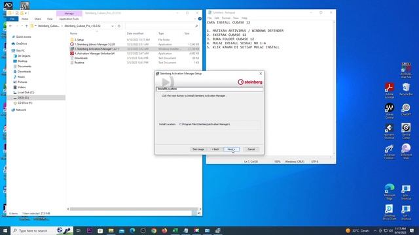Image resolution: width=419 pixels, height=235 pixels.
Task: Select Downloads text document in file list
Action: [x=81, y=58]
